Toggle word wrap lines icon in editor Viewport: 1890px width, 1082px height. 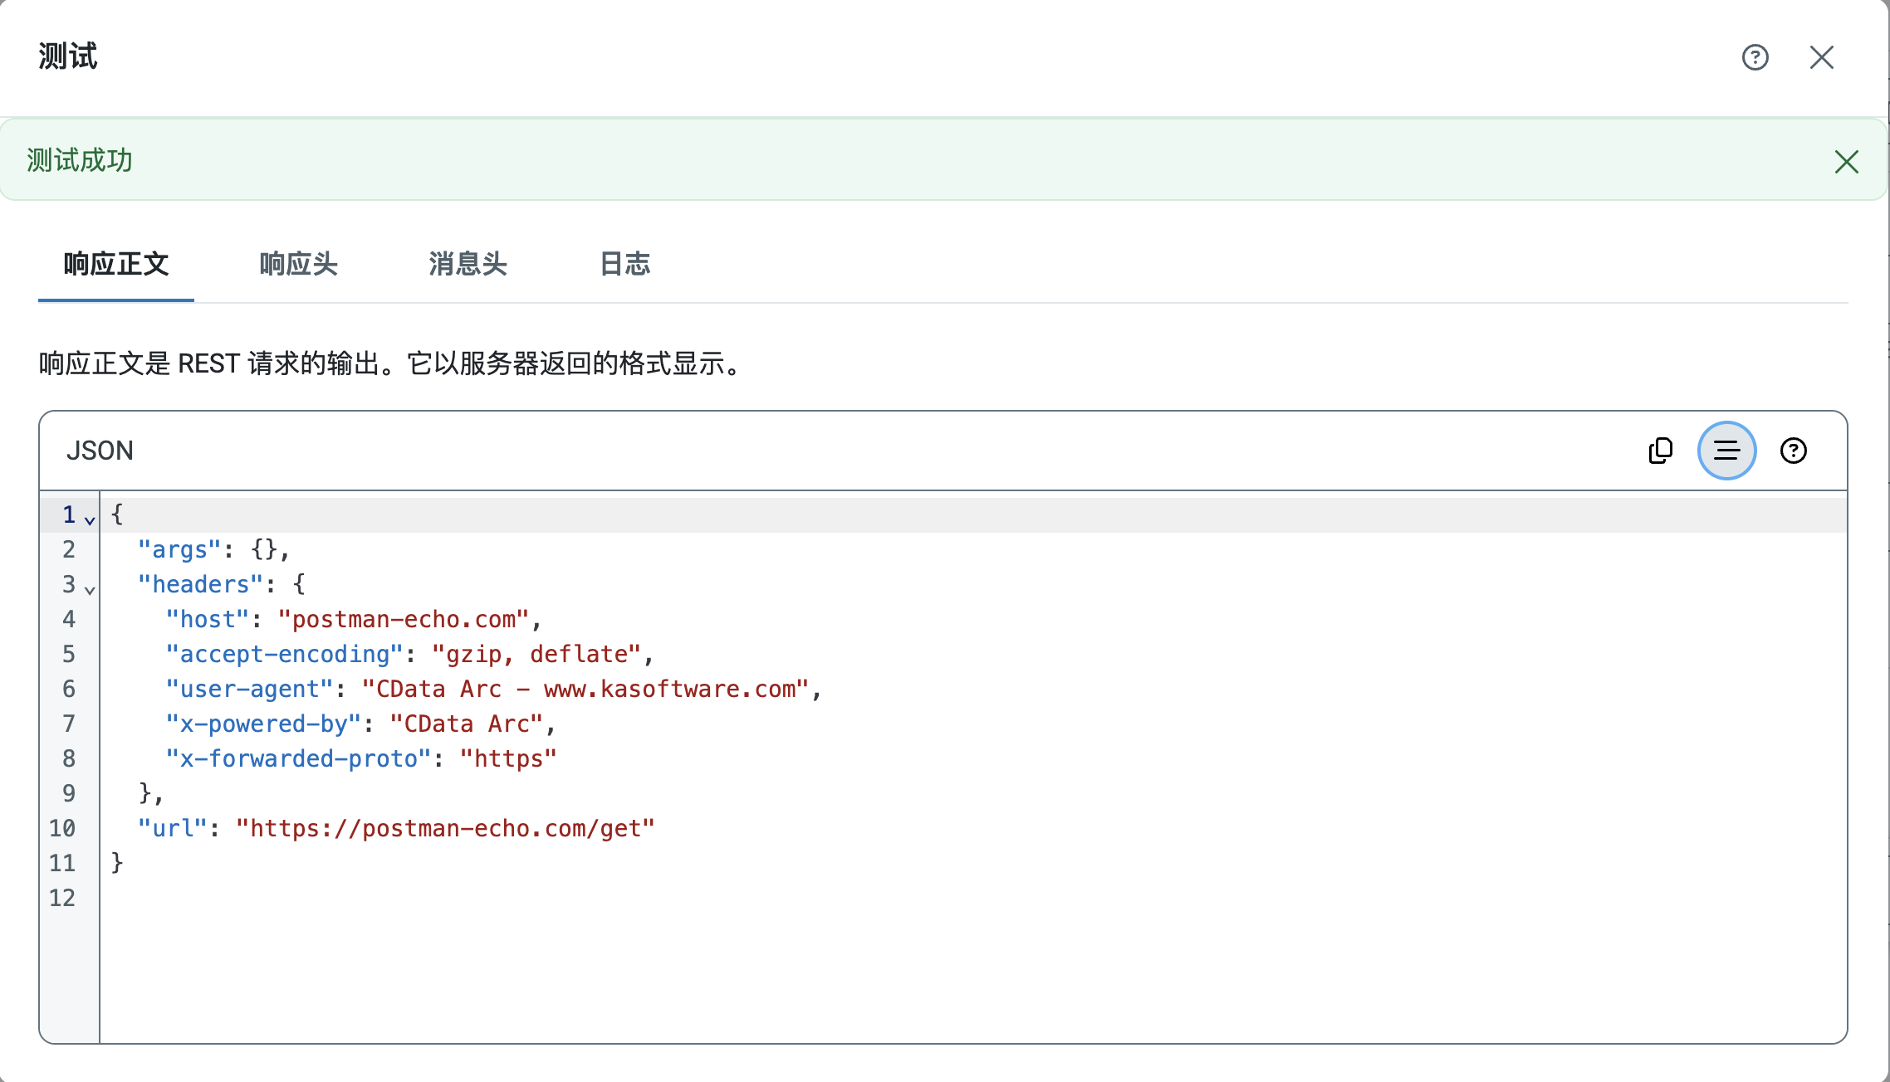point(1726,451)
